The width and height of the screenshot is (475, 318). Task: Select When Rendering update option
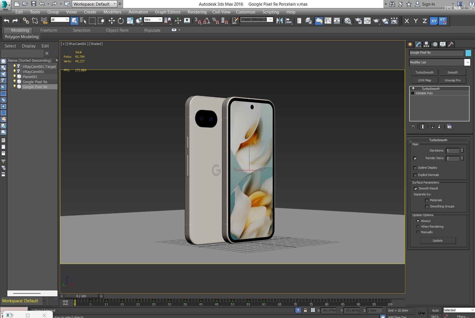coord(418,227)
